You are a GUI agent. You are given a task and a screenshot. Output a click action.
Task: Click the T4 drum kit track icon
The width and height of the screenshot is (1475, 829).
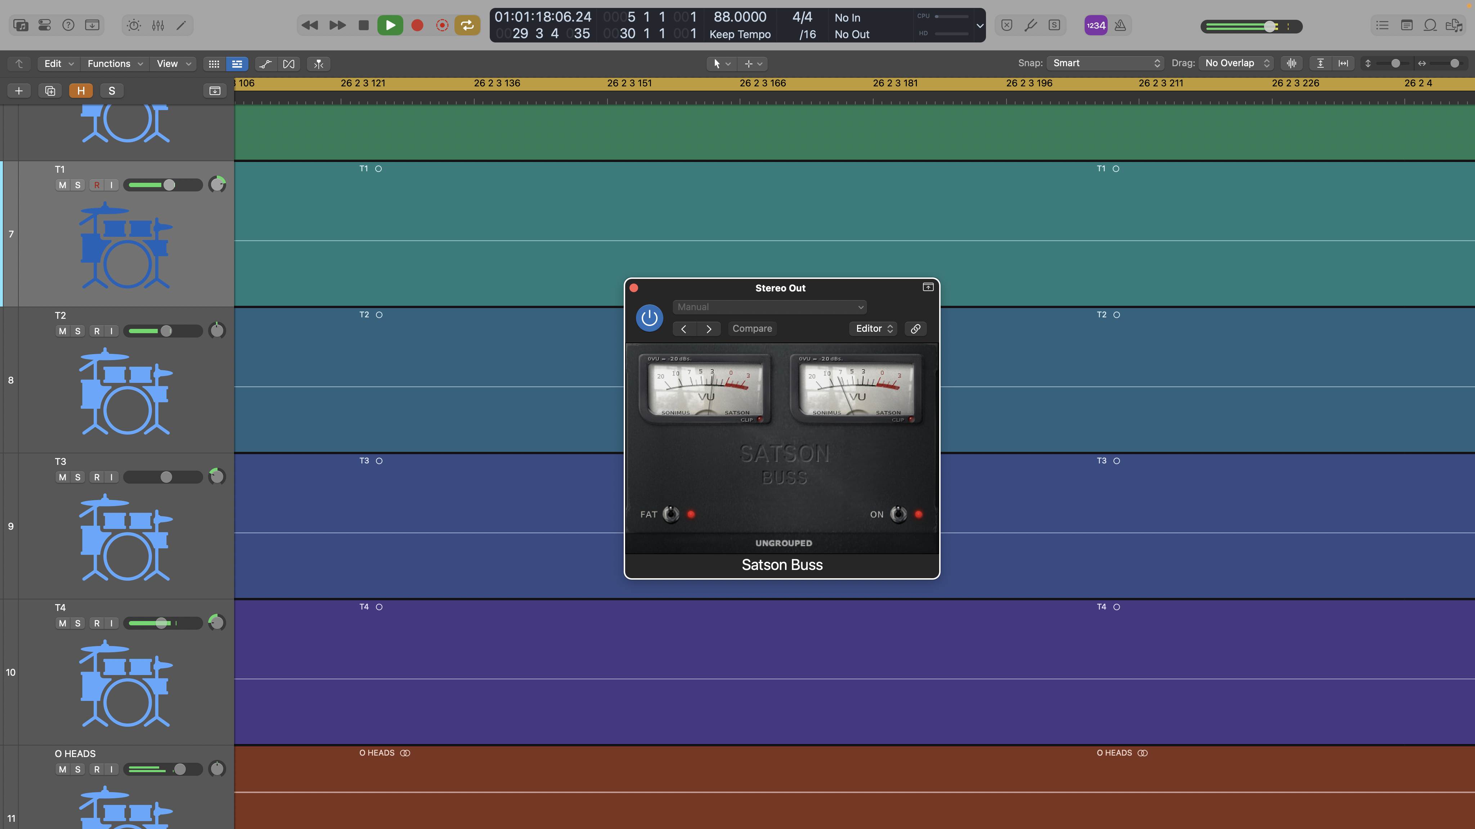[x=126, y=684]
